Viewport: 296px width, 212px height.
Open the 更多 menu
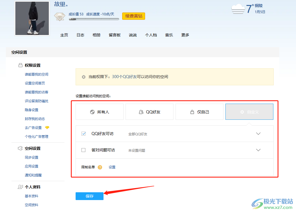[x=185, y=35]
